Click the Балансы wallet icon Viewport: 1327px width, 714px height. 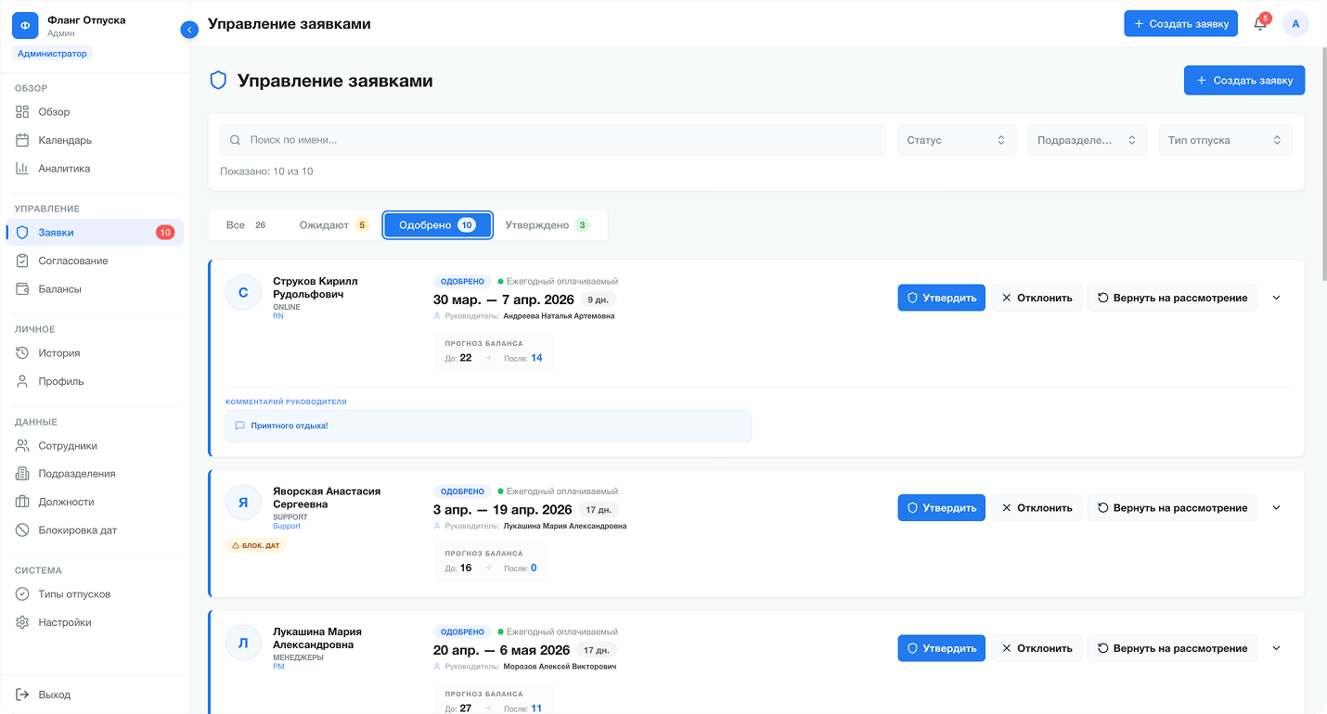(x=23, y=289)
